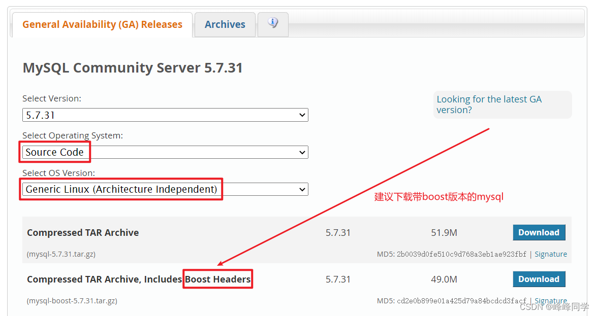The width and height of the screenshot is (597, 316).
Task: Click the 'MySQL Community Server 5.7.31' heading
Action: [133, 68]
